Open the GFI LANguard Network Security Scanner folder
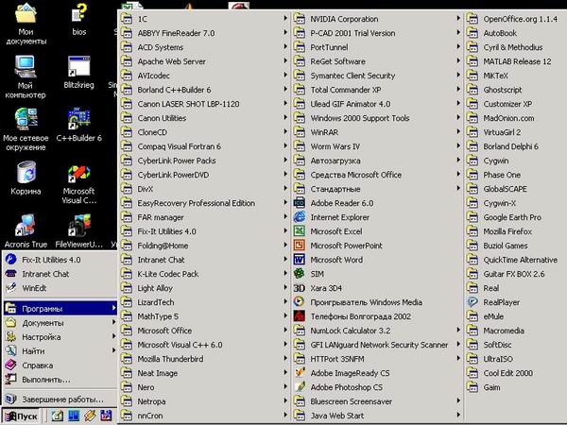 (x=377, y=345)
